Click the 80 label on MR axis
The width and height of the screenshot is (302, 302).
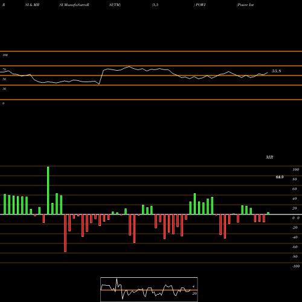pyautogui.click(x=295, y=179)
